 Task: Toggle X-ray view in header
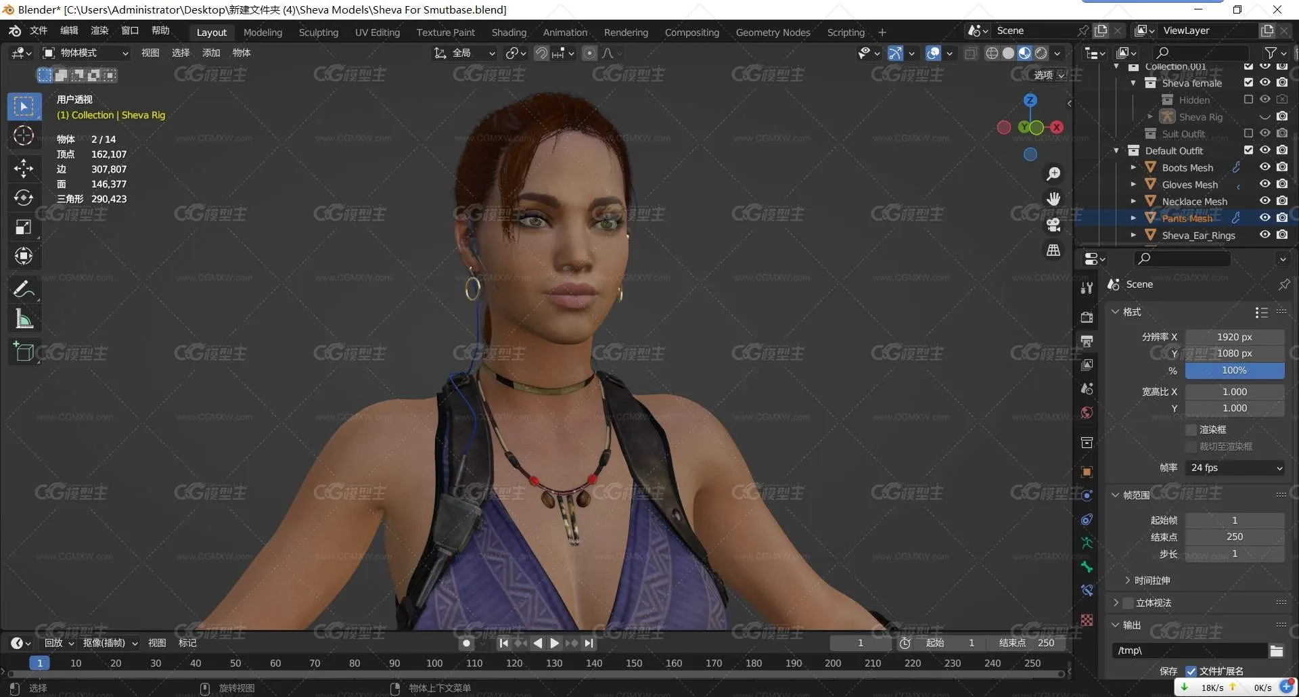pyautogui.click(x=970, y=53)
